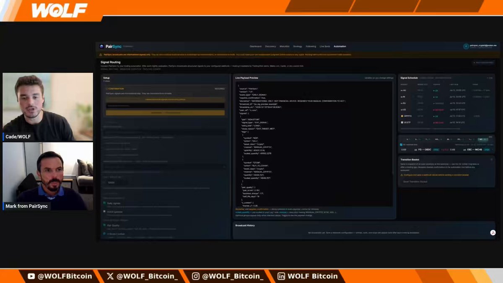Open the user account avatar
The width and height of the screenshot is (503, 283).
click(466, 46)
